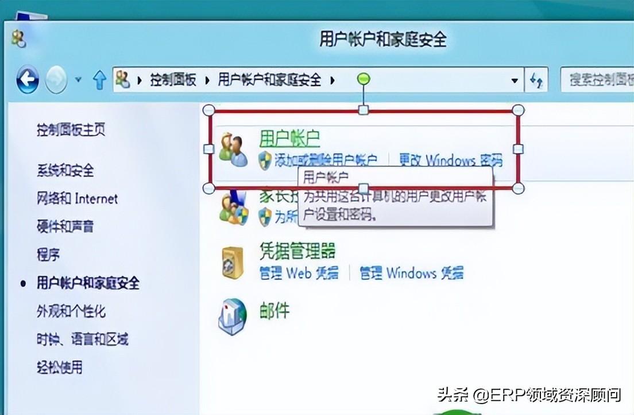Click the window title bar users icon

point(18,39)
